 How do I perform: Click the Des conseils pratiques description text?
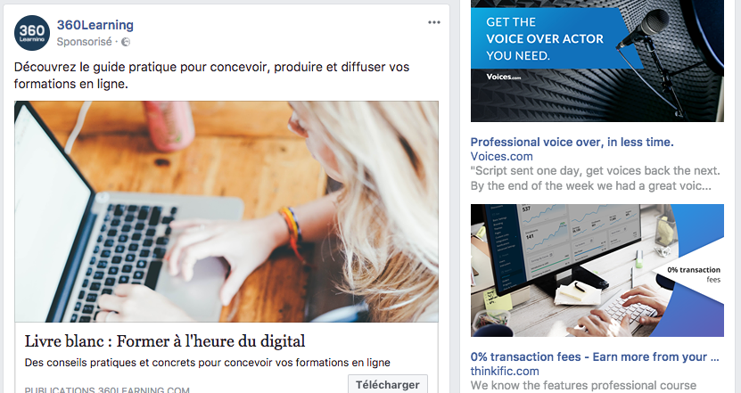(208, 363)
